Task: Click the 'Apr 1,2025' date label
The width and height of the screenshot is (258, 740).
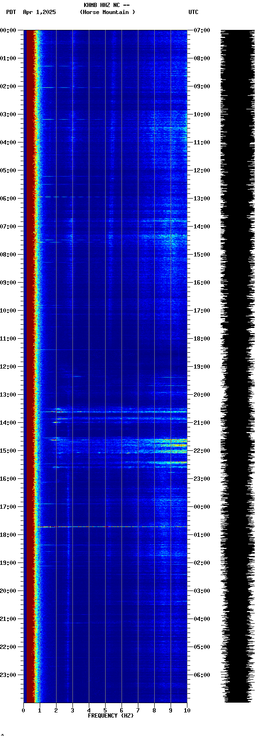Action: pyautogui.click(x=39, y=12)
